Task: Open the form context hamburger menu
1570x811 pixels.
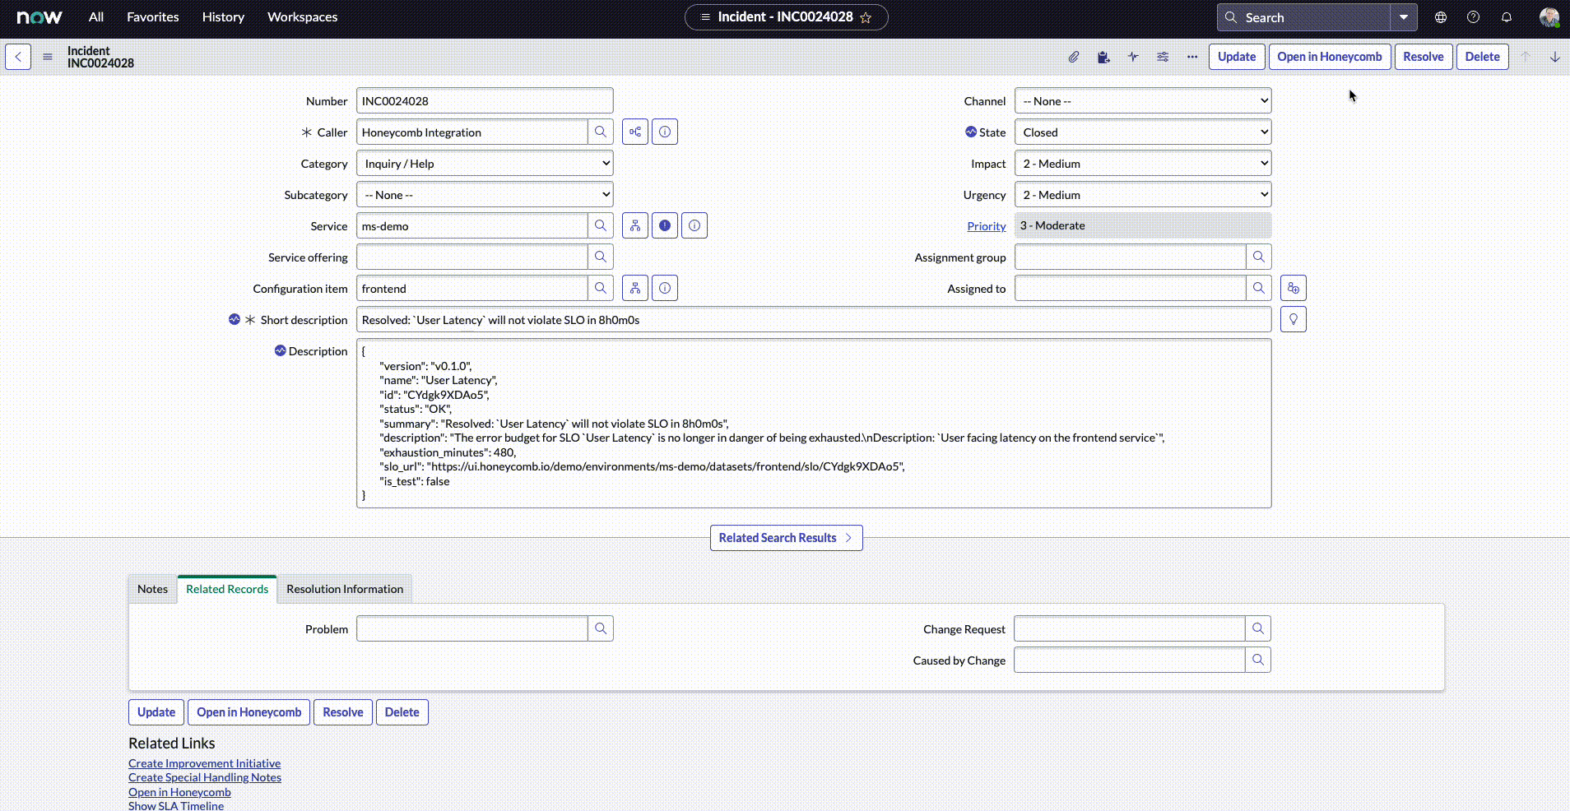Action: [48, 57]
